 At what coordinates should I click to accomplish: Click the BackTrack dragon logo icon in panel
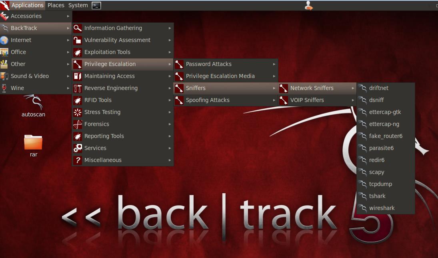[5, 5]
